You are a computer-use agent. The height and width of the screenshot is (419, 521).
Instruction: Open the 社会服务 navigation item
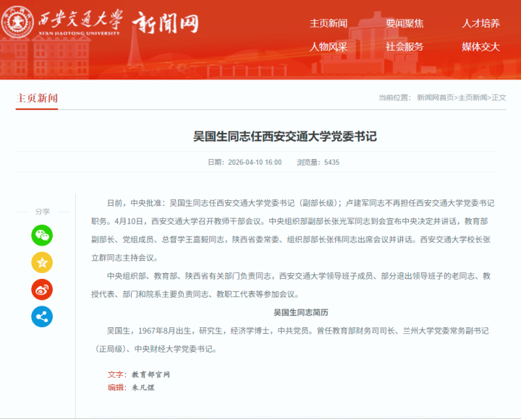pyautogui.click(x=404, y=47)
